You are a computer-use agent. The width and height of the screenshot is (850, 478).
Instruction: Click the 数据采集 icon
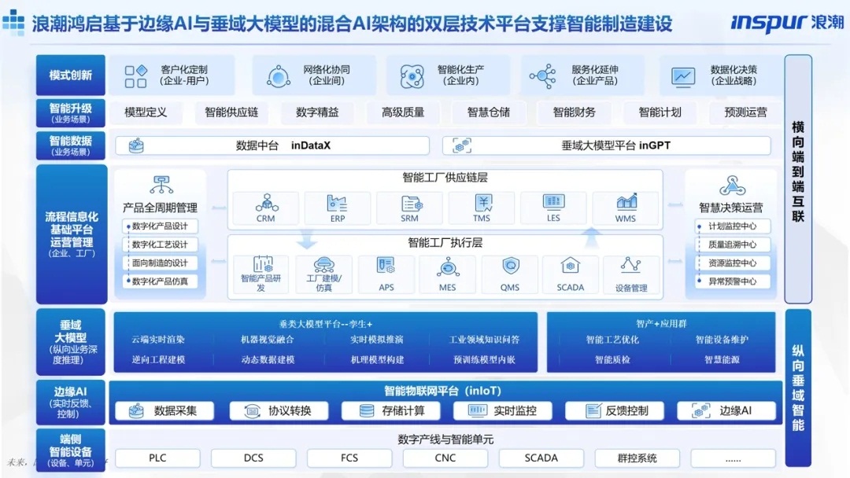[x=136, y=411]
